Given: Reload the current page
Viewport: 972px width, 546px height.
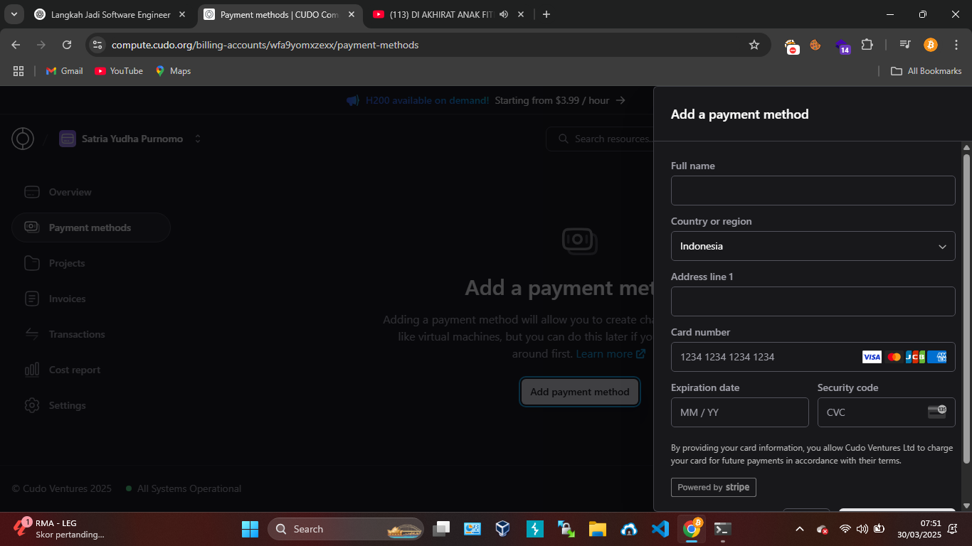Looking at the screenshot, I should [67, 45].
